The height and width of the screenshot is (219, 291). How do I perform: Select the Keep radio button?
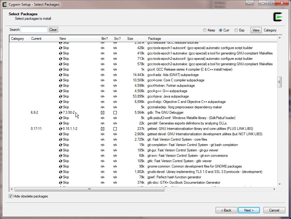pyautogui.click(x=205, y=30)
